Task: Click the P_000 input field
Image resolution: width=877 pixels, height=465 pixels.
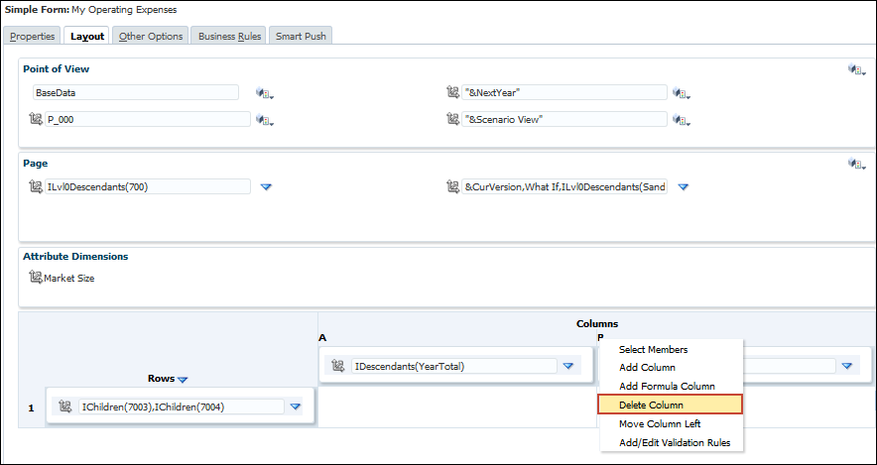Action: [148, 119]
